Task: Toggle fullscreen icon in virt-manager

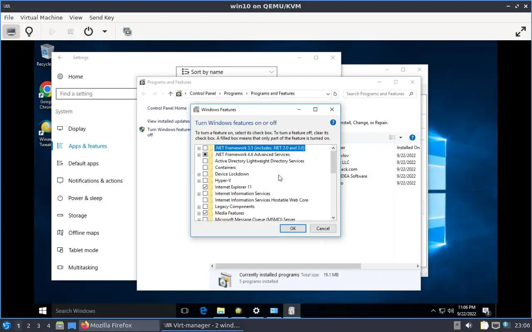Action: click(521, 32)
